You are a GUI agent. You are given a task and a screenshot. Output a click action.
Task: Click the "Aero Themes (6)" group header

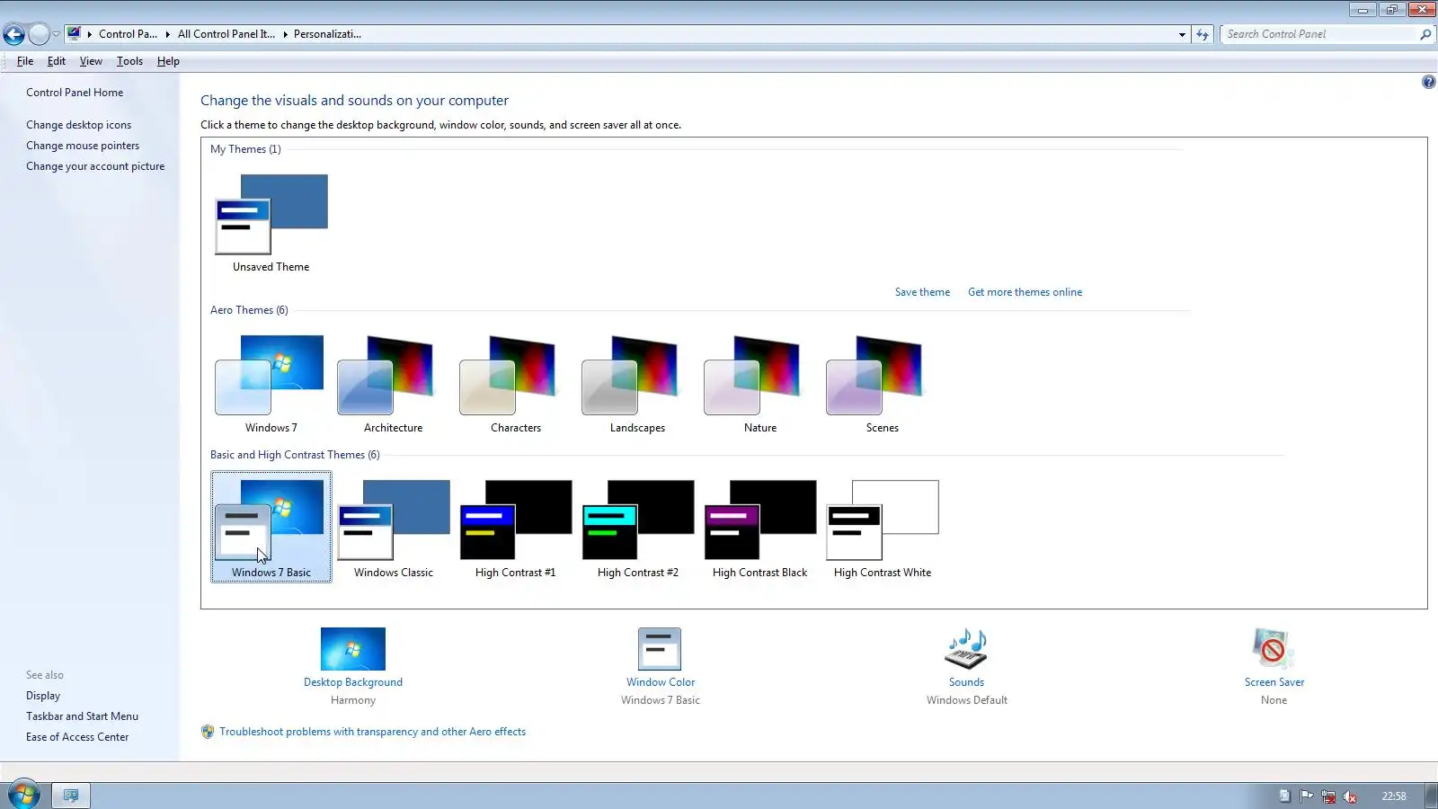[249, 310]
